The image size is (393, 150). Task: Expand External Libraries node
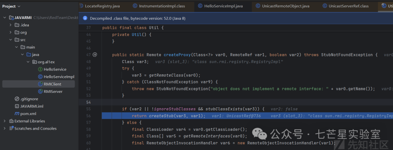pyautogui.click(x=4, y=121)
